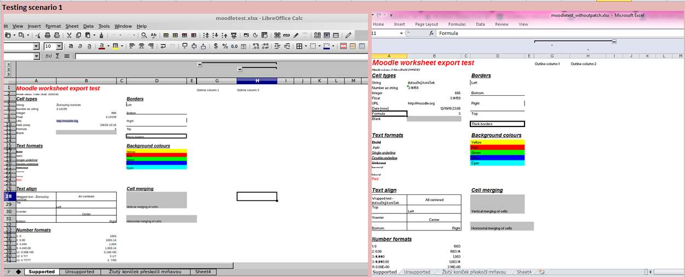Screen dimensions: 685x277
Task: Select column D header in Excel
Action: pos(498,56)
